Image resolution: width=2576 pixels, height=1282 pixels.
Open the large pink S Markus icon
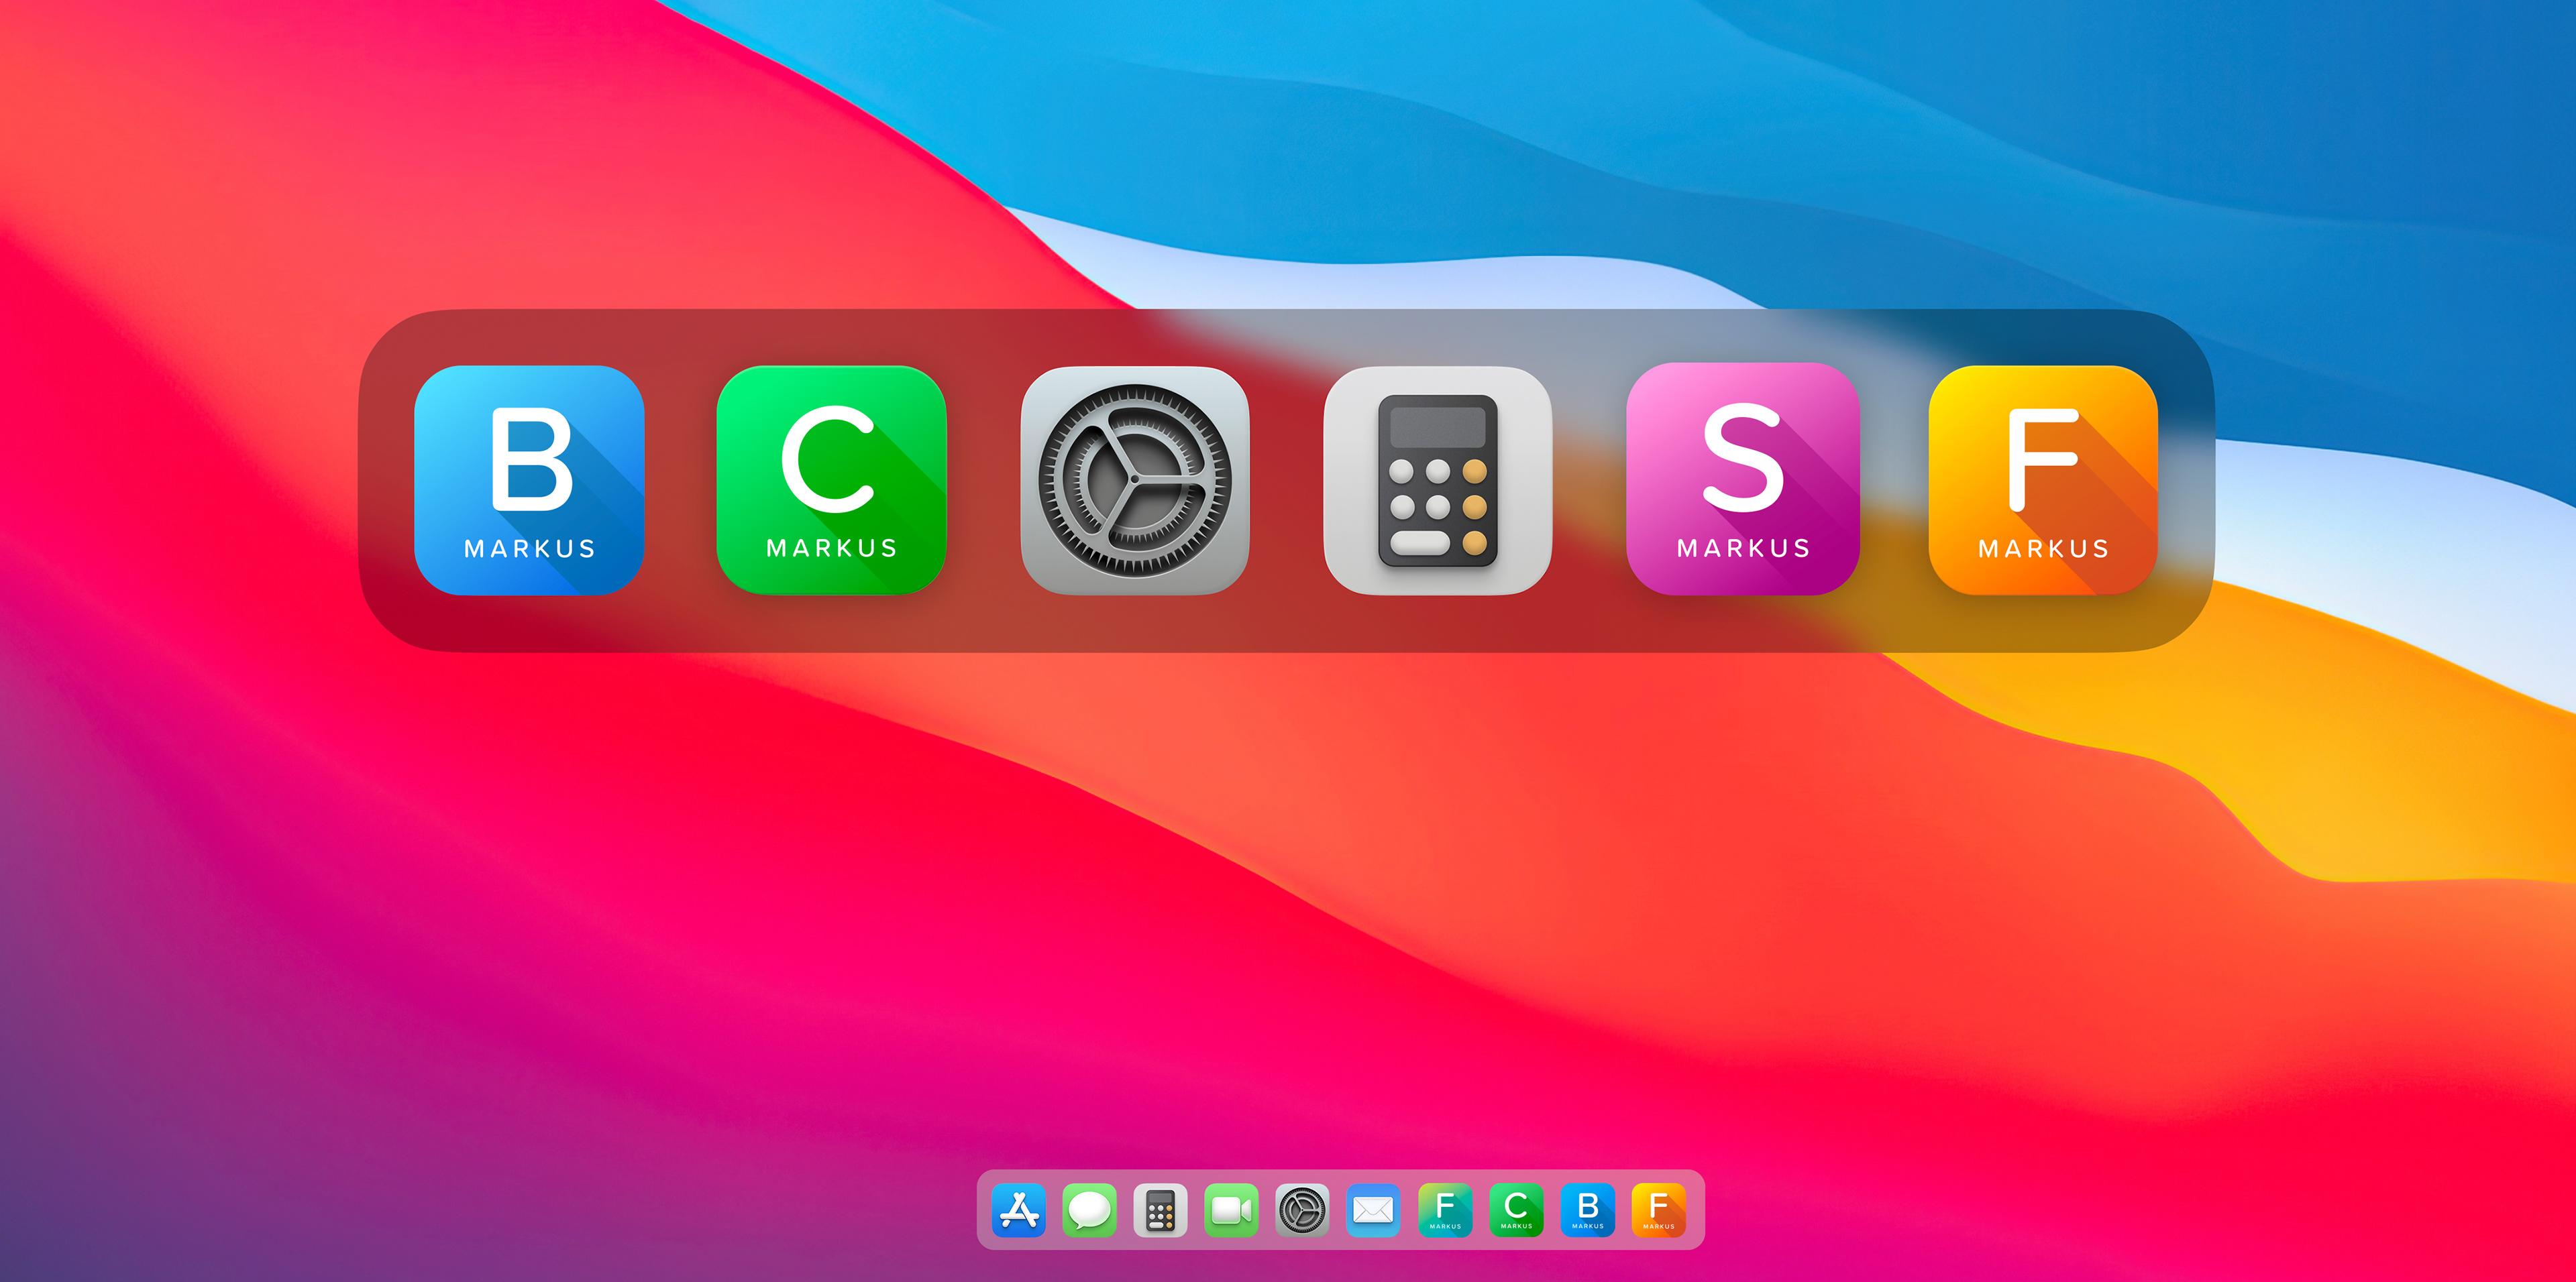1743,479
